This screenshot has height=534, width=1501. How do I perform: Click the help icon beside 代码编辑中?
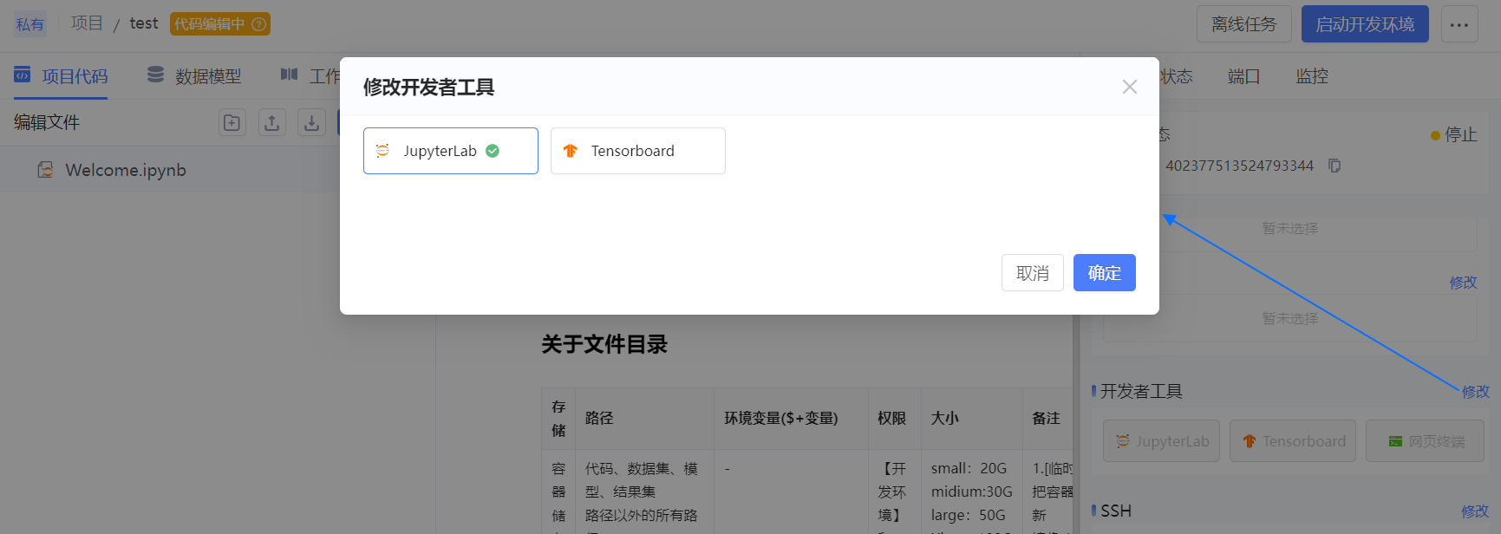click(x=258, y=24)
